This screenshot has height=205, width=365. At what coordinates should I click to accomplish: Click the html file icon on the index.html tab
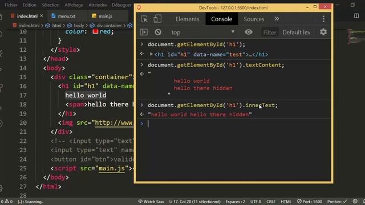(13, 16)
